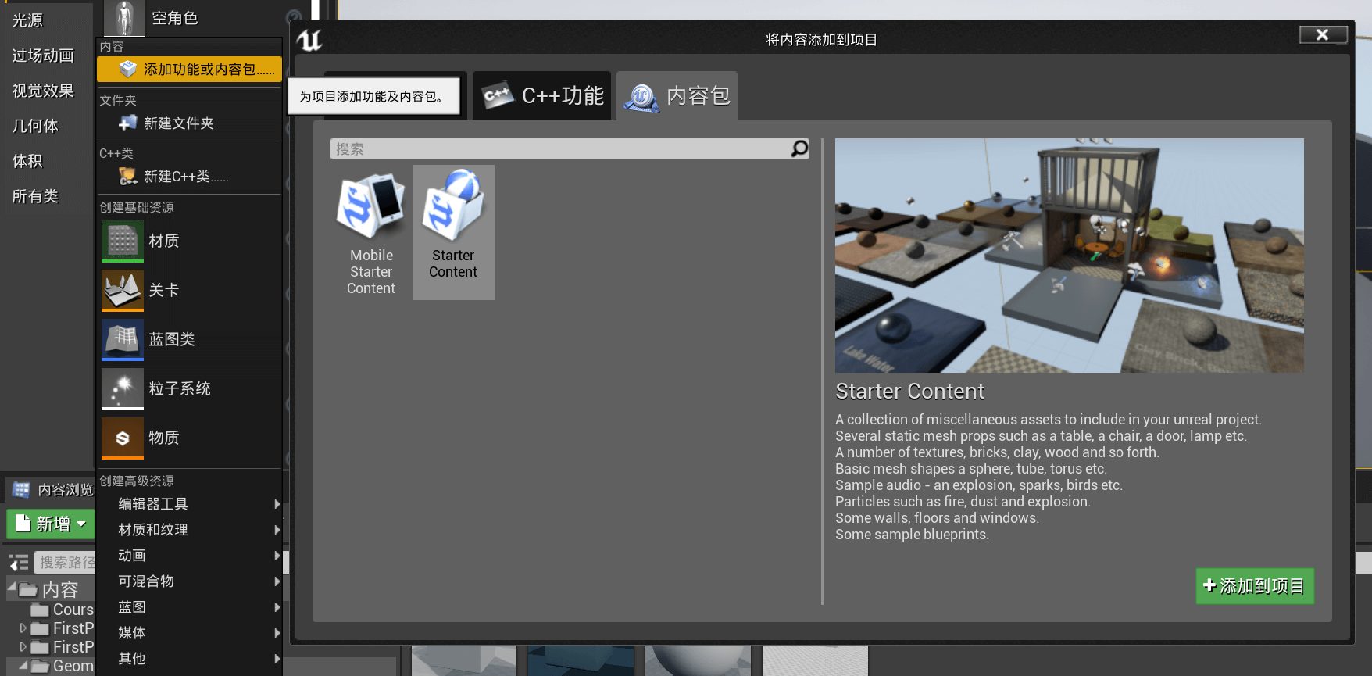The width and height of the screenshot is (1372, 676).
Task: Click the 新建文件夹 folder icon
Action: tap(127, 123)
